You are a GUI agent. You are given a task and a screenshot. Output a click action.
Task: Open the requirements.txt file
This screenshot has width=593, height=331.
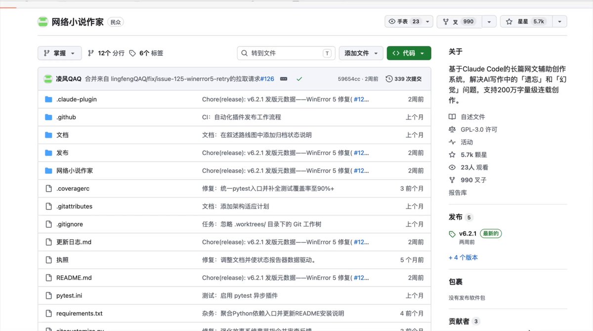(80, 313)
